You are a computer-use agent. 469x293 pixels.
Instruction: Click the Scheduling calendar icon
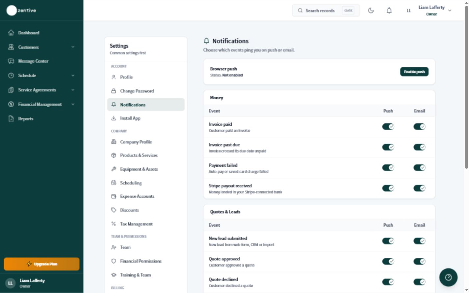pos(114,183)
